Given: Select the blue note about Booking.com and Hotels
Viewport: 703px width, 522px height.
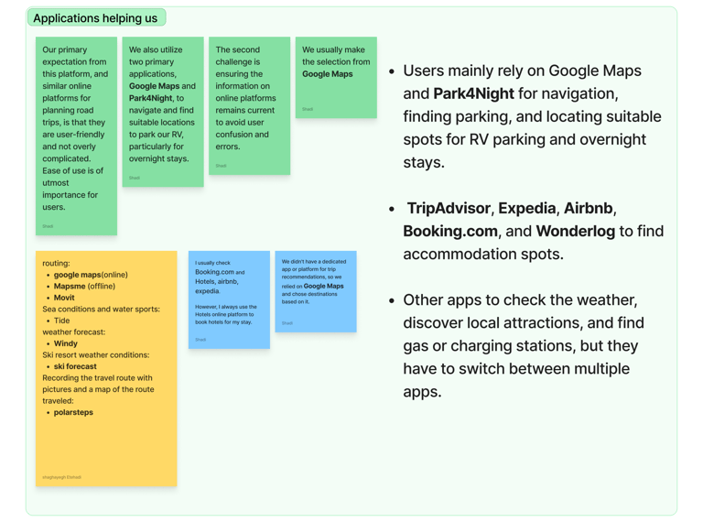Looking at the screenshot, I should tap(229, 299).
